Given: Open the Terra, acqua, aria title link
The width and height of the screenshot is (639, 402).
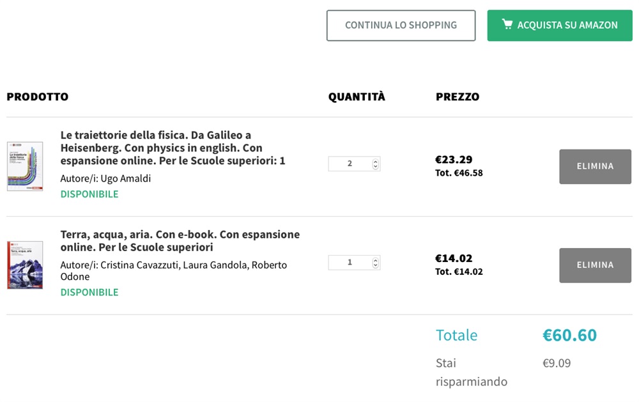Looking at the screenshot, I should (x=180, y=240).
